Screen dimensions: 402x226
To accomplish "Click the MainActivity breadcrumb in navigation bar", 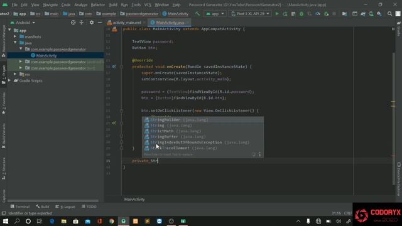I will (x=176, y=14).
